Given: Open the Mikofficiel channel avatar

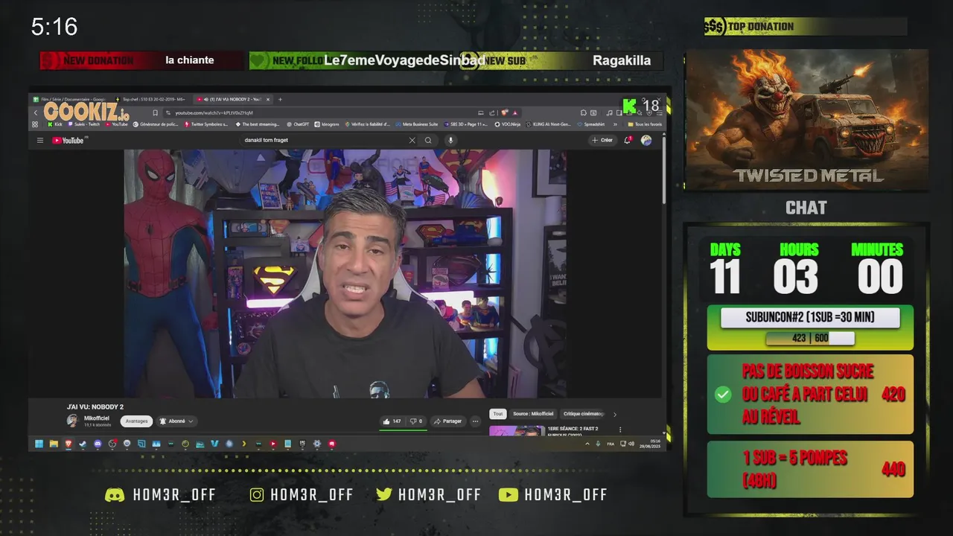Looking at the screenshot, I should pyautogui.click(x=72, y=421).
